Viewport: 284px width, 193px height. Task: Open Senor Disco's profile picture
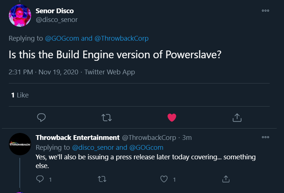coord(20,16)
